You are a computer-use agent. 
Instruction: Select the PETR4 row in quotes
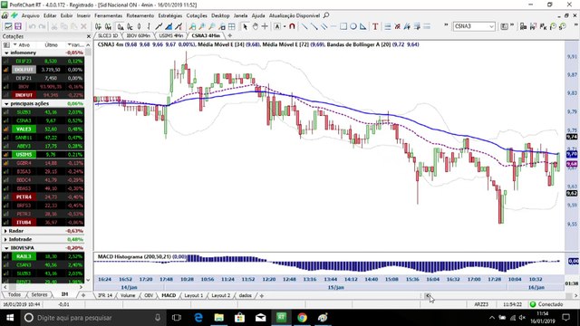tap(43, 197)
